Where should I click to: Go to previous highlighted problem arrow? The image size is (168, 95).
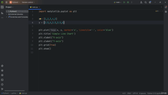[x=160, y=11]
